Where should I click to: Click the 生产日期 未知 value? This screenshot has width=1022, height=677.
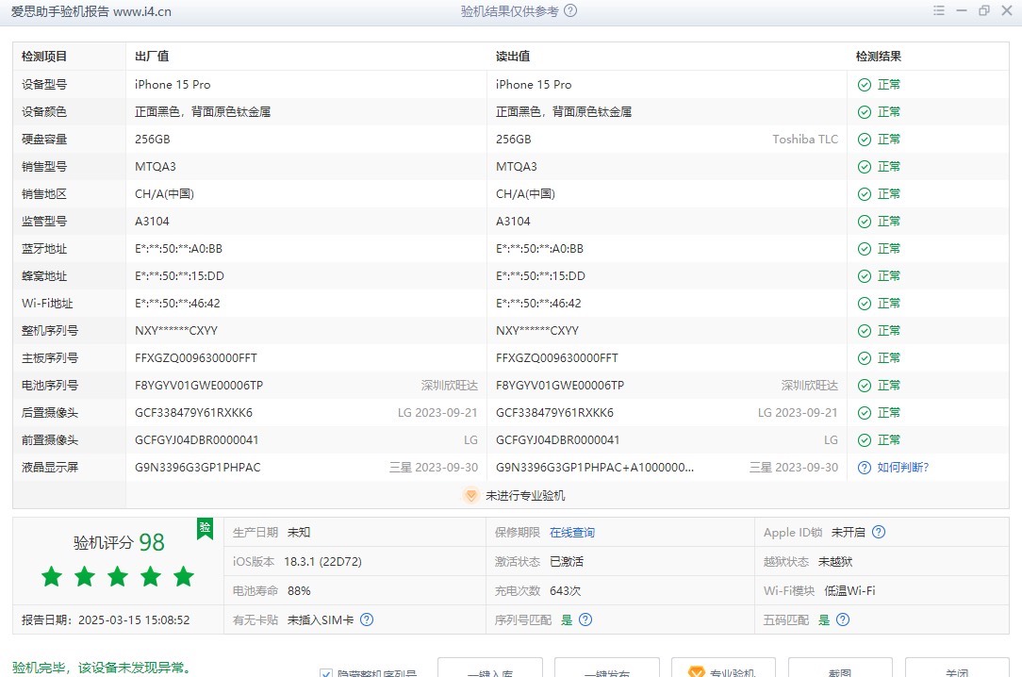(299, 533)
